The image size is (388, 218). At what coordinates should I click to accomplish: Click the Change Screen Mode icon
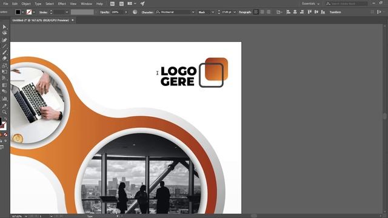[x=2, y=148]
